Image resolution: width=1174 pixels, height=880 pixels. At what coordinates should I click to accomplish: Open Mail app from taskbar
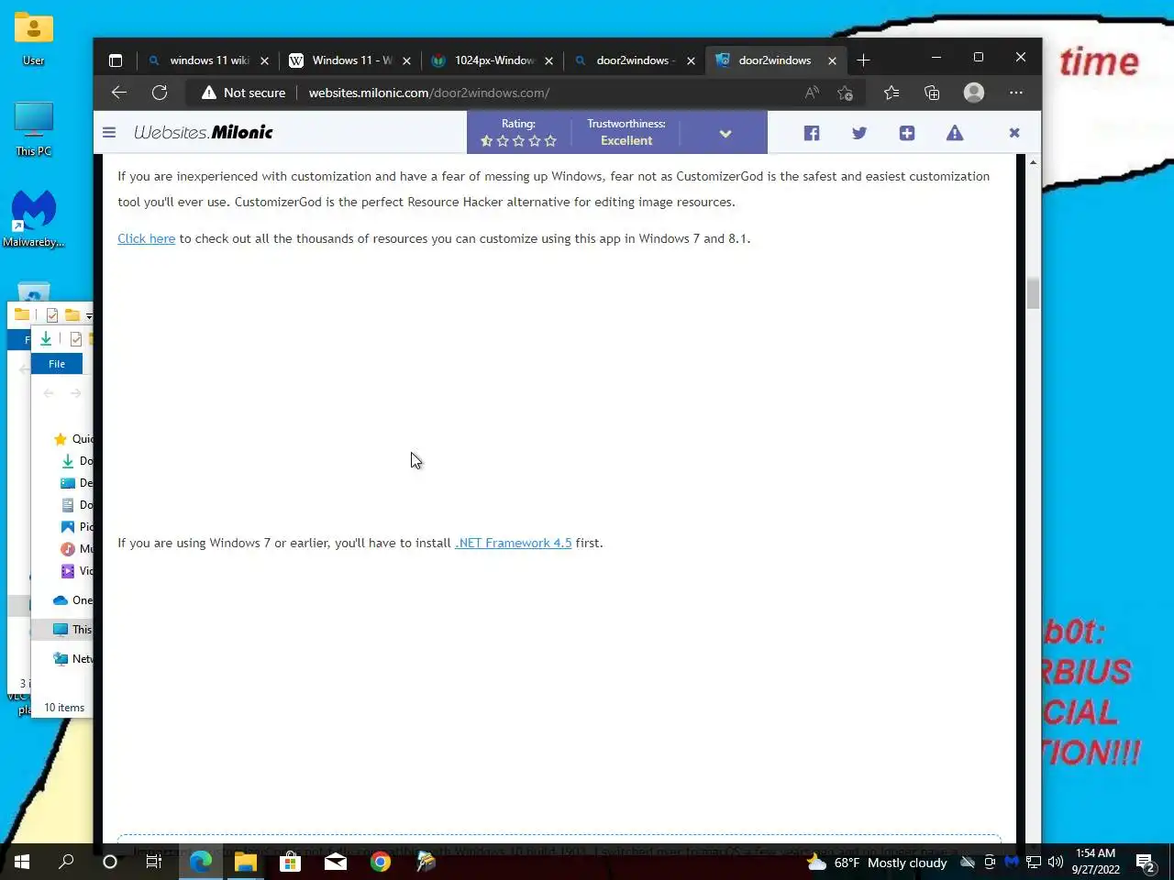point(336,862)
